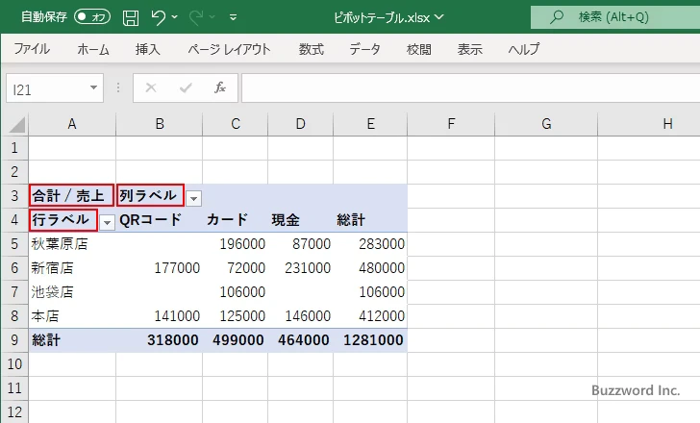Select the cell with value 177000

(160, 268)
